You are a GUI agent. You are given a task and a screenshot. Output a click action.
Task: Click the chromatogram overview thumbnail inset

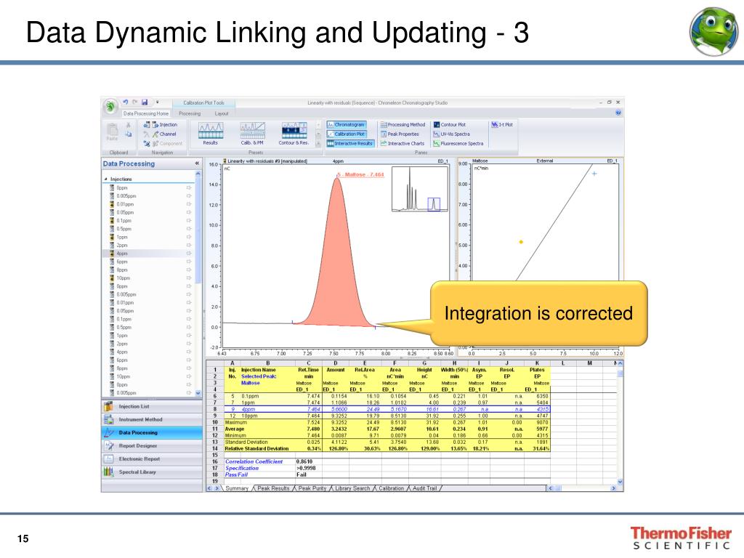click(x=420, y=189)
